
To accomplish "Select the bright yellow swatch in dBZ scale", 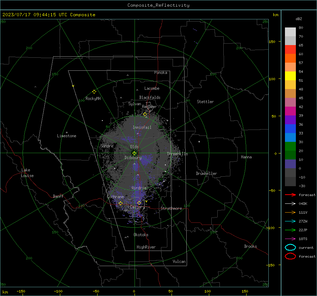I will (290, 76).
